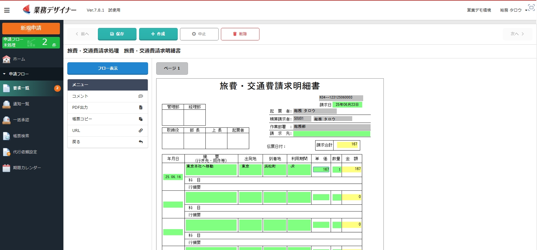Click the back arrow icon beside 戻る
The height and width of the screenshot is (250, 538).
click(141, 142)
